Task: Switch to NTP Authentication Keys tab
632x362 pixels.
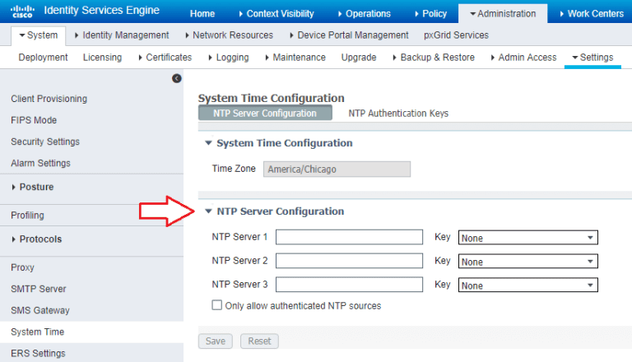Action: 398,114
